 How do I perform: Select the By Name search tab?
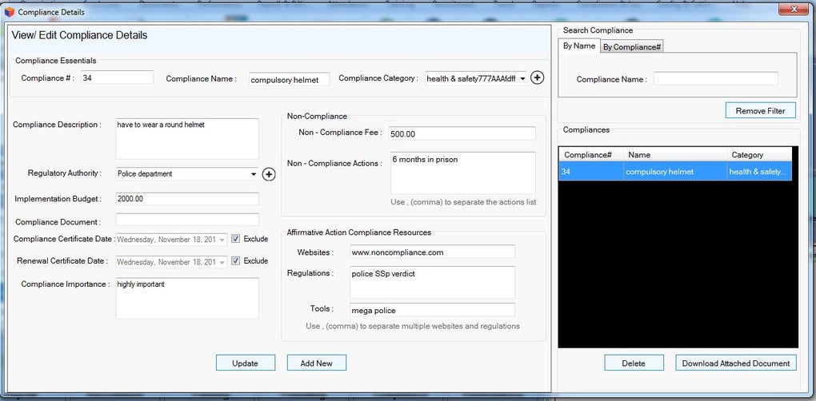point(578,46)
